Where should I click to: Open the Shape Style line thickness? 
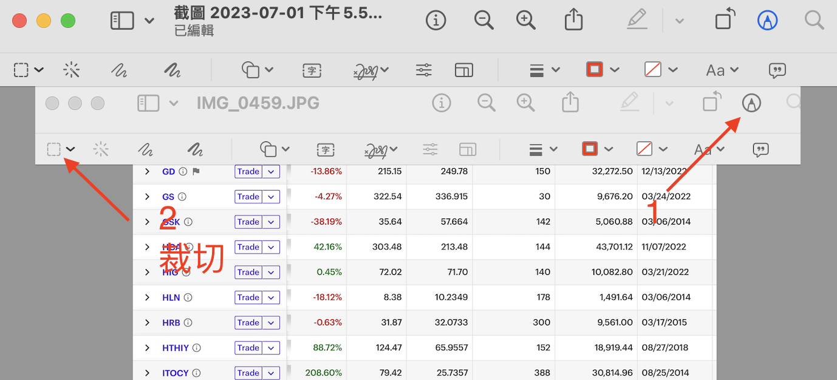[536, 70]
